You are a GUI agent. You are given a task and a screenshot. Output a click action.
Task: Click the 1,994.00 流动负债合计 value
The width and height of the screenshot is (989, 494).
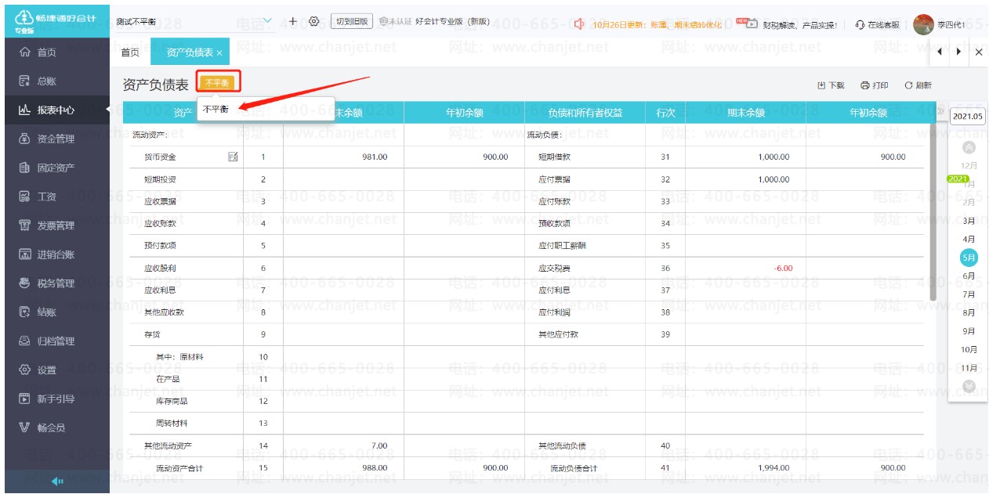[x=773, y=468]
